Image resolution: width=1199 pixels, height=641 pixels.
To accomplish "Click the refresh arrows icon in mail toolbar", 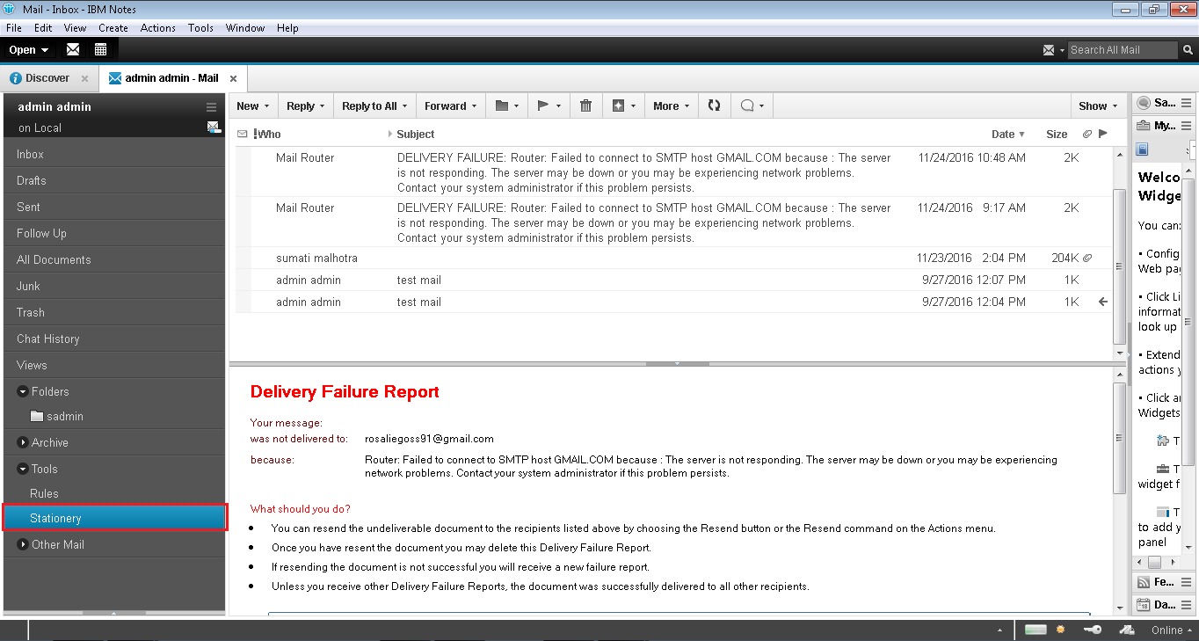I will tap(714, 106).
